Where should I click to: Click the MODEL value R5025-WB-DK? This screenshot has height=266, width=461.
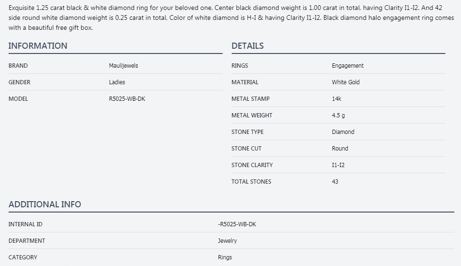click(127, 99)
